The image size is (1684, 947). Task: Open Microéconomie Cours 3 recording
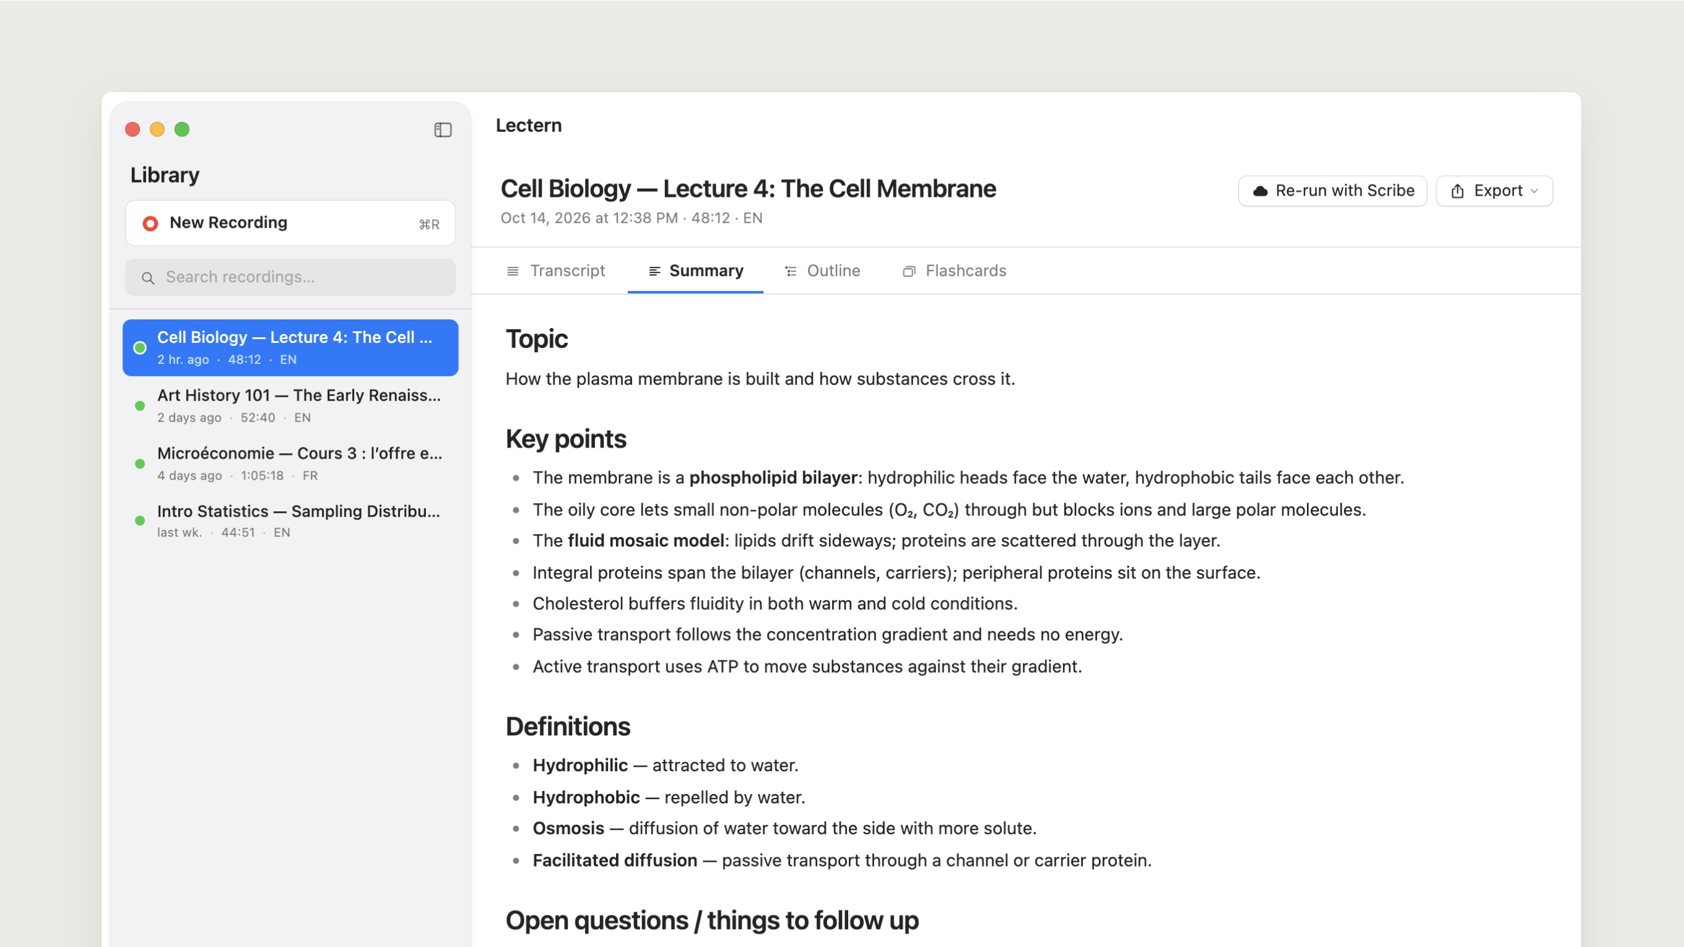point(290,464)
